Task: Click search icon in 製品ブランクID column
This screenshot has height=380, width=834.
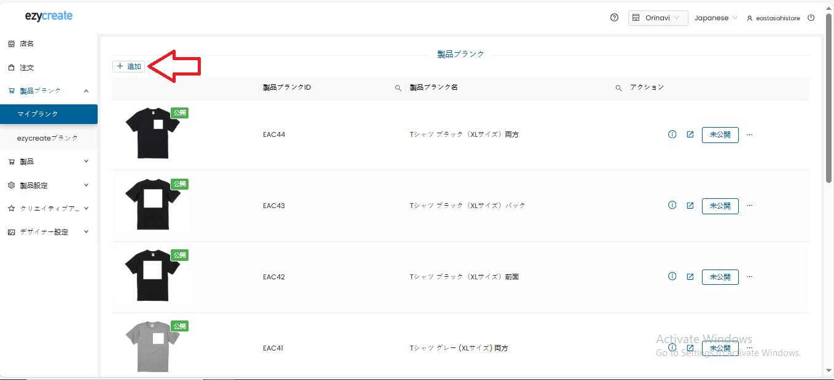Action: 398,88
